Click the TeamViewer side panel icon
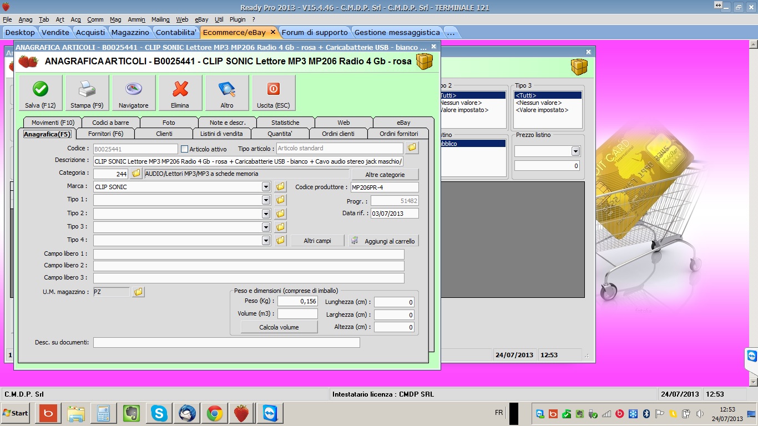 point(752,356)
